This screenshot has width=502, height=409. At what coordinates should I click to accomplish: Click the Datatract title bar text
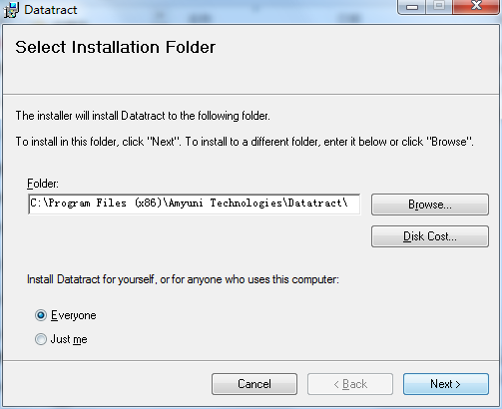[51, 10]
